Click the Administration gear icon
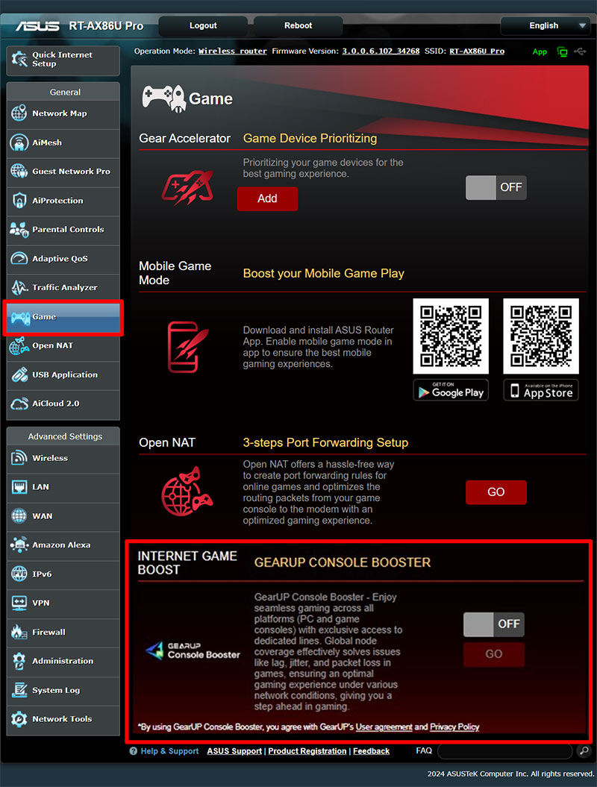This screenshot has height=787, width=597. 19,661
